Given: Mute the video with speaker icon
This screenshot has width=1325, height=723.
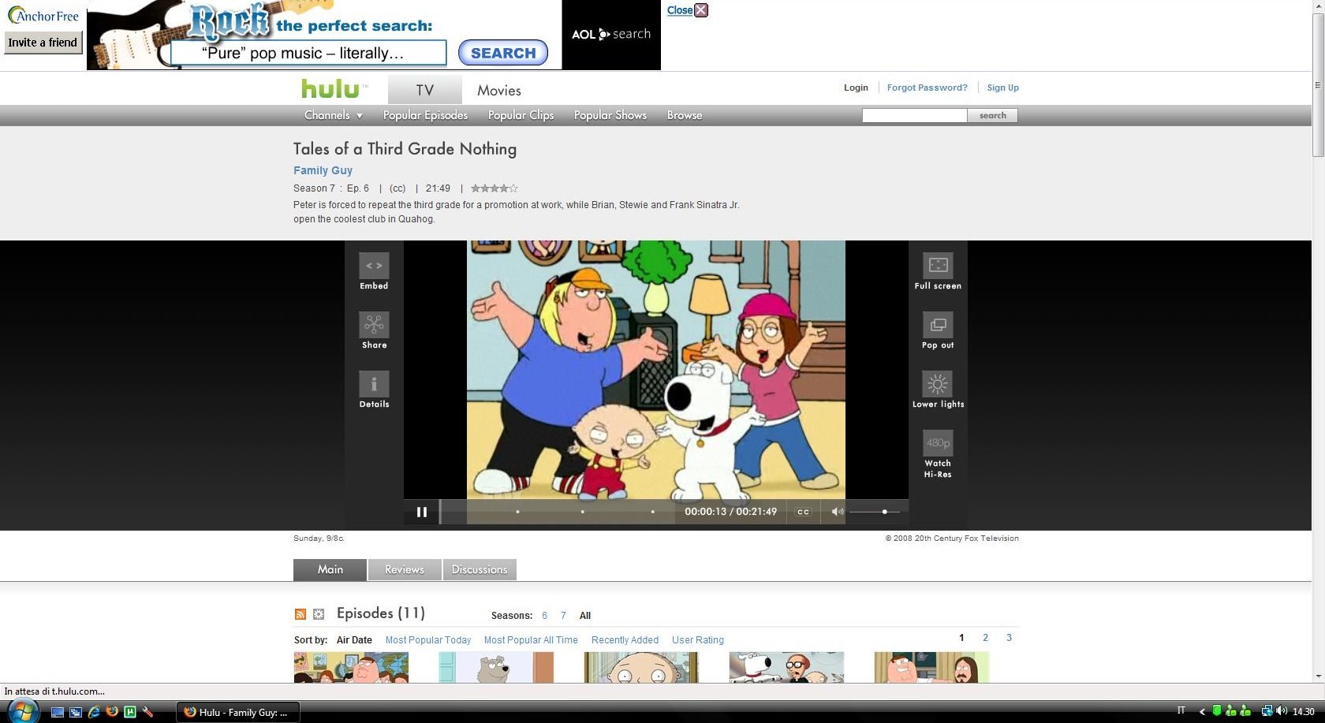Looking at the screenshot, I should (837, 512).
